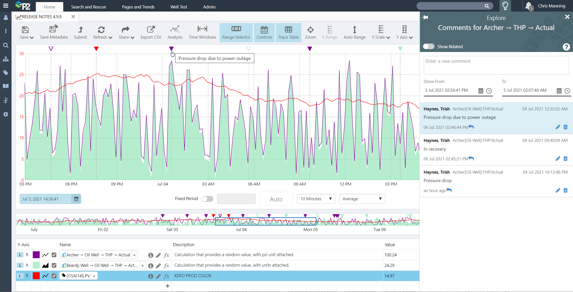Activate the Zoom tool
This screenshot has height=292, width=573.
[x=310, y=32]
